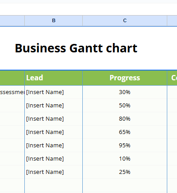Select the 95% progress cell
Image resolution: width=177 pixels, height=193 pixels.
[125, 146]
